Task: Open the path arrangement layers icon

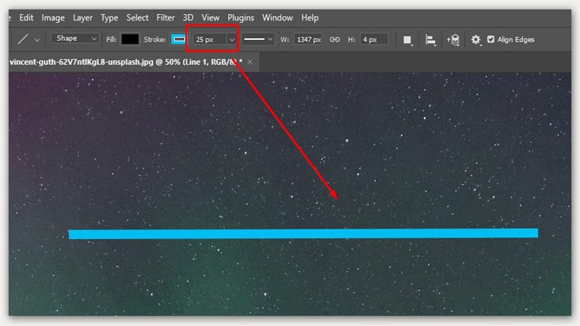Action: 453,39
